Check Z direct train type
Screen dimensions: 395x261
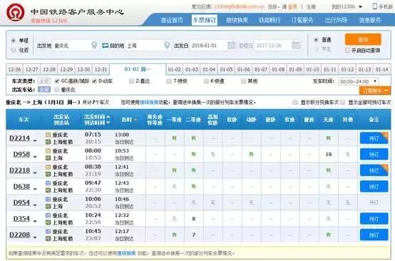(131, 81)
